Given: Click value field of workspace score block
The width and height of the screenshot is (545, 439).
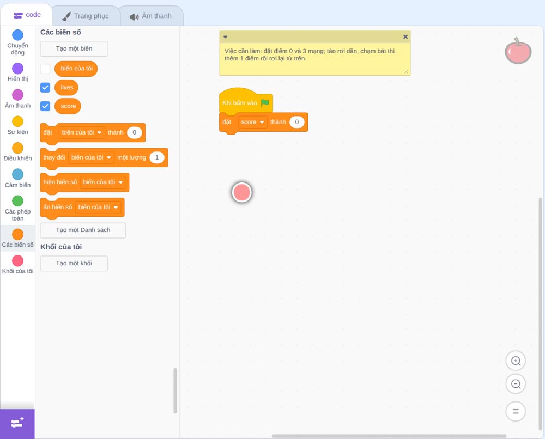Looking at the screenshot, I should click(x=297, y=122).
